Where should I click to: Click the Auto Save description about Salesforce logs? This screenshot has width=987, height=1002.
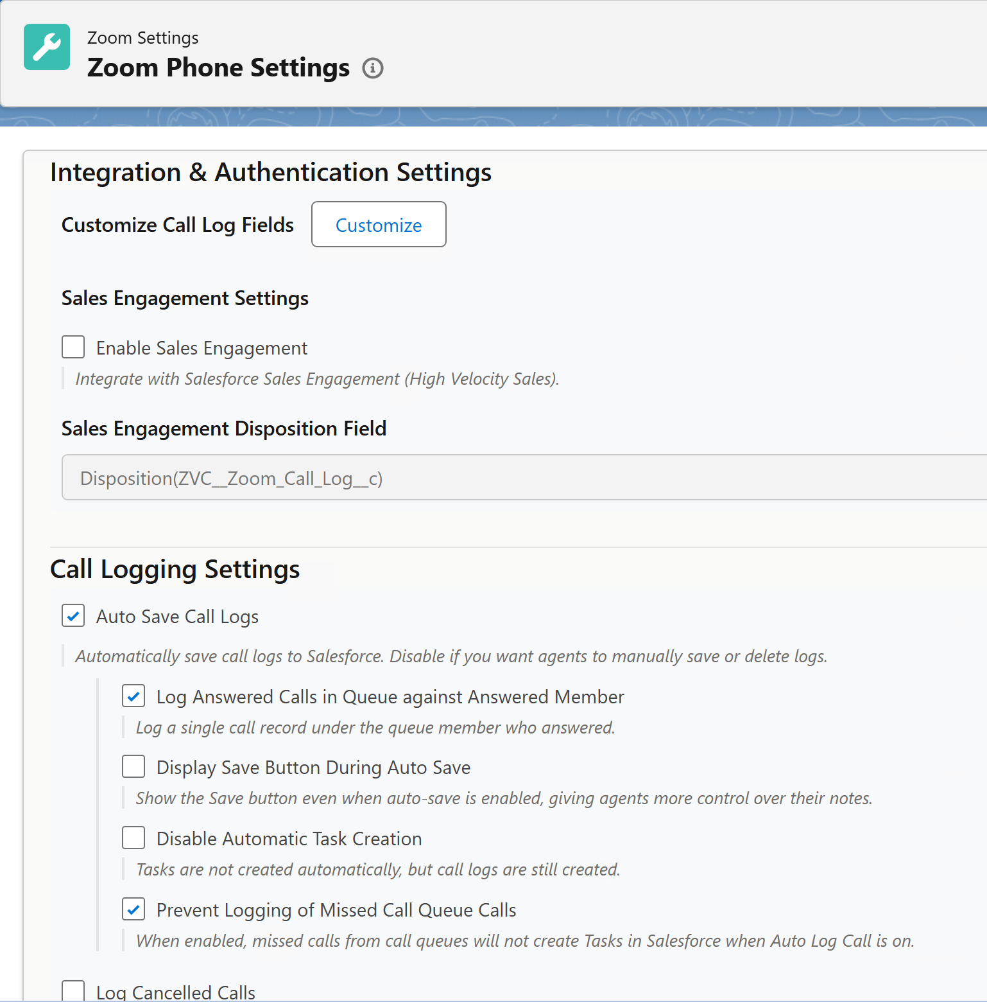click(451, 656)
